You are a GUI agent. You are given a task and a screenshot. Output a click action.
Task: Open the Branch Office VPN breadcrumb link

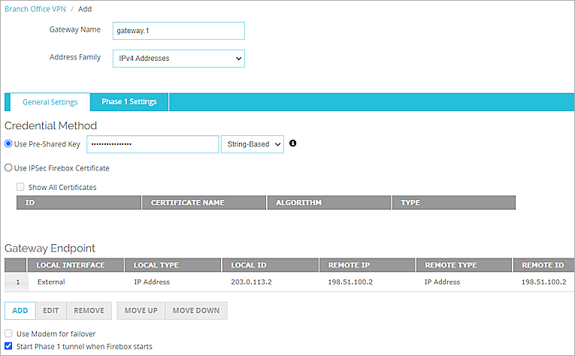coord(36,8)
